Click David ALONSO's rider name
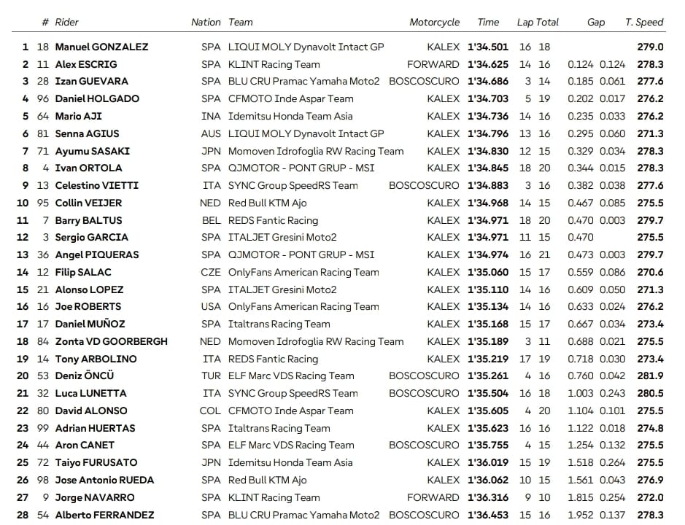Image resolution: width=685 pixels, height=525 pixels. (90, 411)
